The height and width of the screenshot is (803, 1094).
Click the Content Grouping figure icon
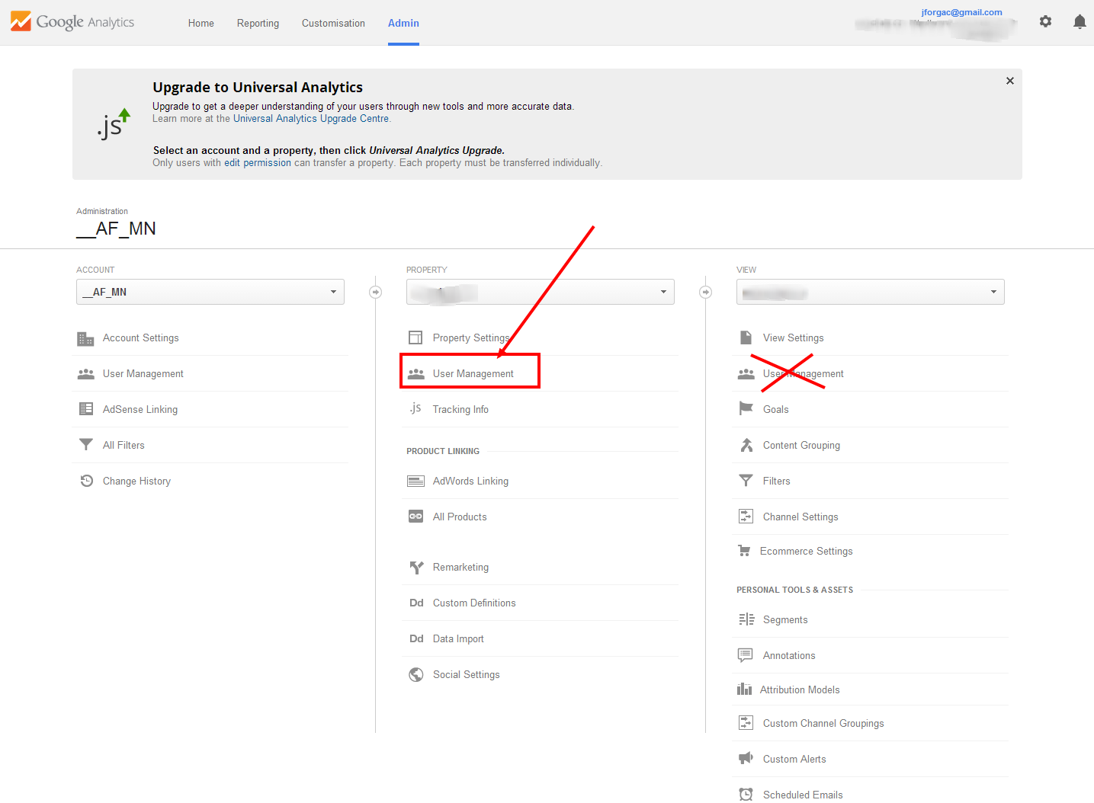[746, 445]
